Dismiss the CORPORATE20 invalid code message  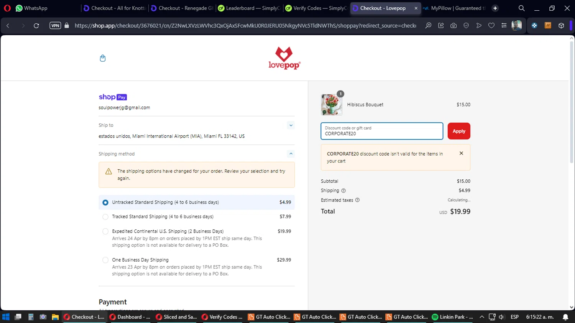[x=461, y=153]
